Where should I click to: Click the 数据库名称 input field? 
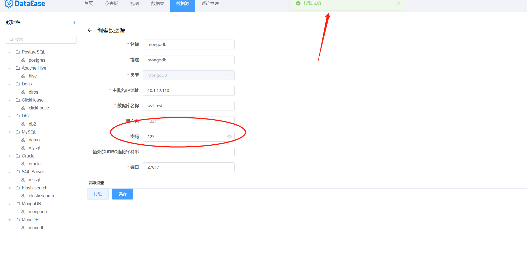tap(189, 106)
